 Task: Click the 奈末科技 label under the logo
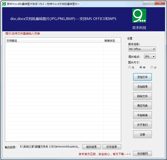(x=139, y=28)
